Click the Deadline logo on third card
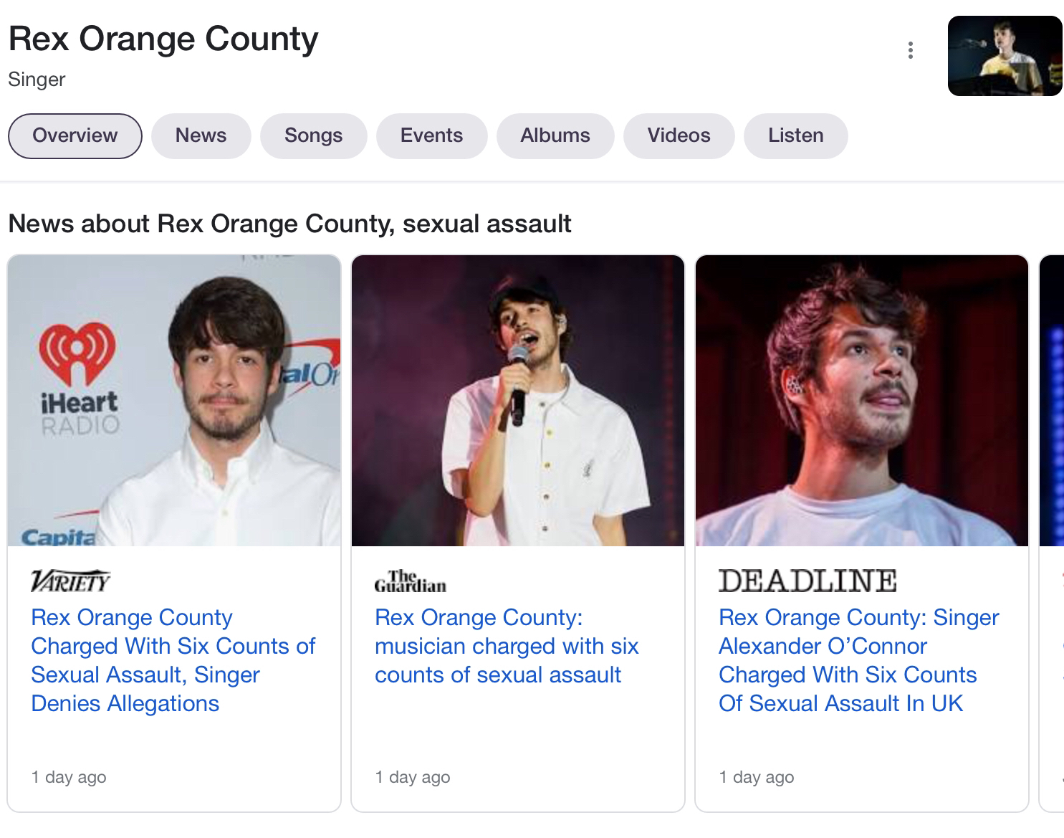Viewport: 1064px width, 838px height. [x=807, y=581]
